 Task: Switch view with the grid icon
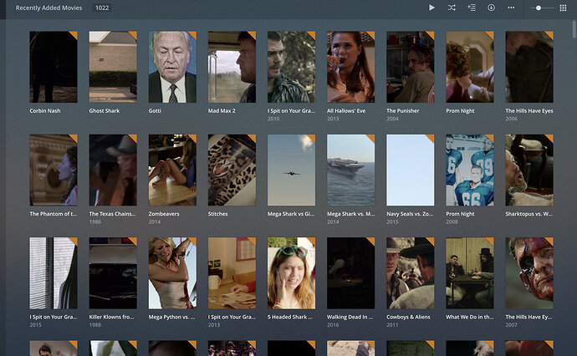[563, 8]
